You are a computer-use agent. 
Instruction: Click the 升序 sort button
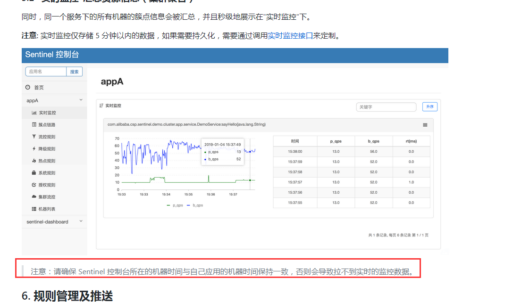tap(429, 106)
